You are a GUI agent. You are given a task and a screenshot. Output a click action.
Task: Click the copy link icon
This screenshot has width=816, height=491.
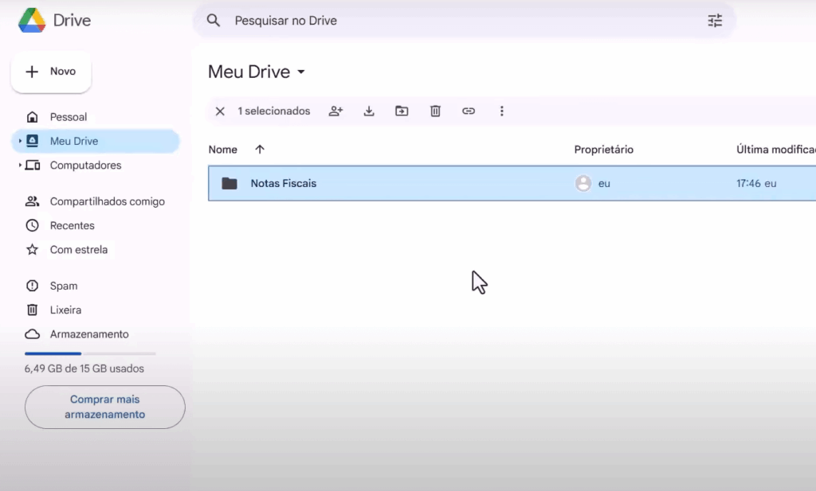(x=469, y=111)
